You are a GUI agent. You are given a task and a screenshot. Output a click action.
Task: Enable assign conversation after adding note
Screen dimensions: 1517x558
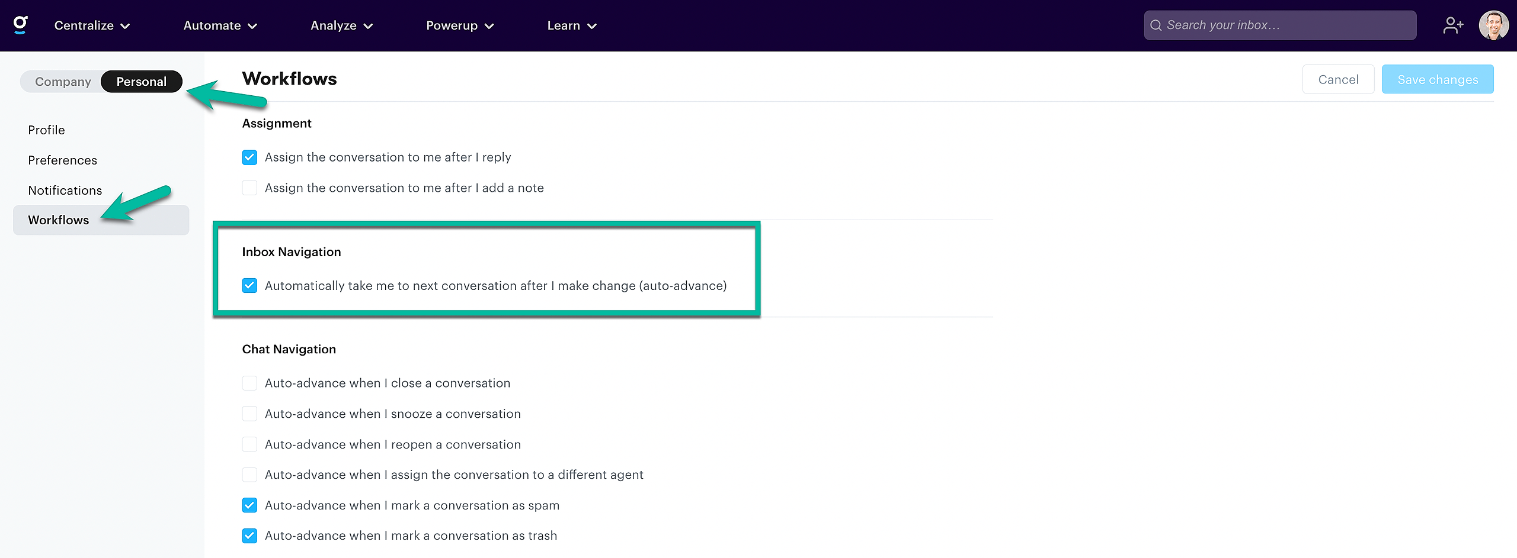click(x=249, y=188)
